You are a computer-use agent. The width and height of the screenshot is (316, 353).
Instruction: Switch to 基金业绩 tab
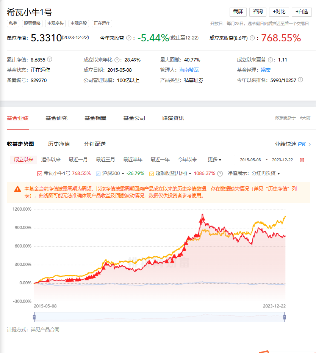coord(18,118)
